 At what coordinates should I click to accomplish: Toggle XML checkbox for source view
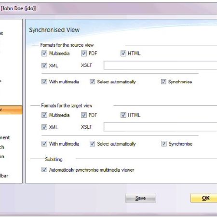tap(44, 66)
